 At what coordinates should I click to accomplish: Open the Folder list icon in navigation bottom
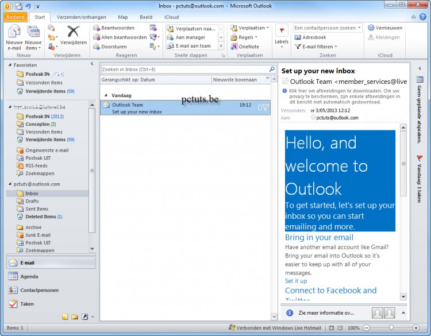[75, 317]
